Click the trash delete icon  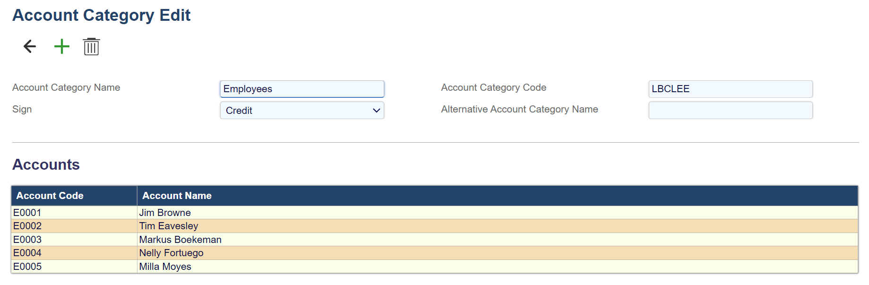tap(91, 47)
